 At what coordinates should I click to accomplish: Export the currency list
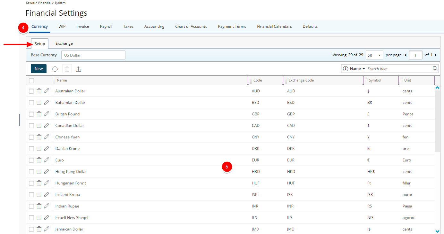tap(79, 69)
